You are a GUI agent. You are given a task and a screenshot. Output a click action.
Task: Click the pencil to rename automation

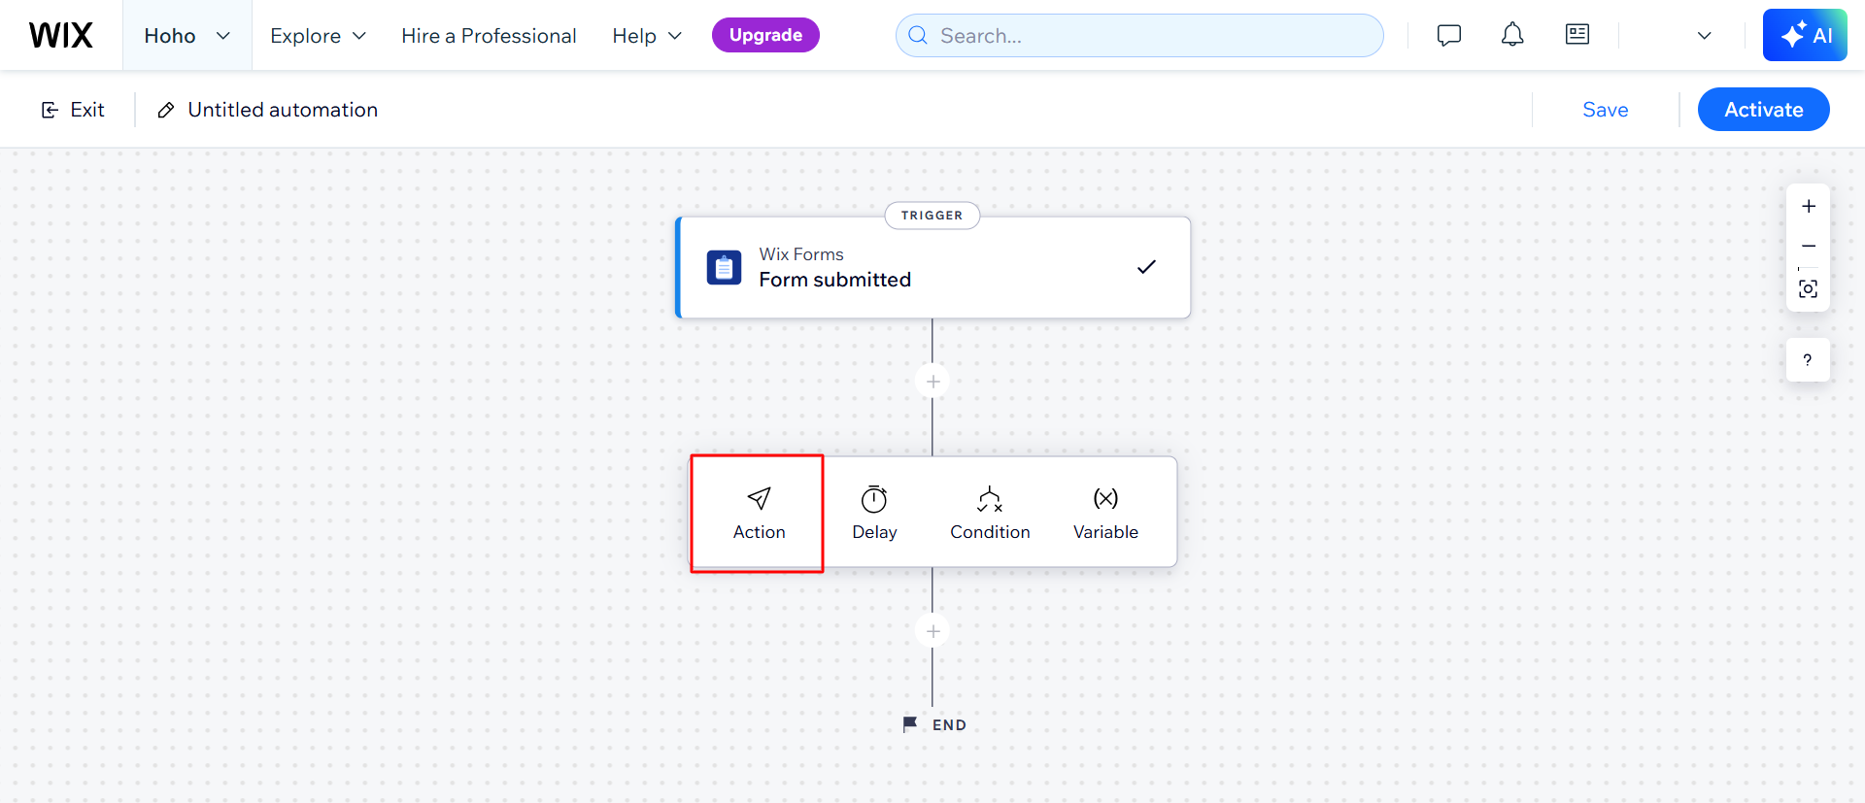[x=166, y=110]
